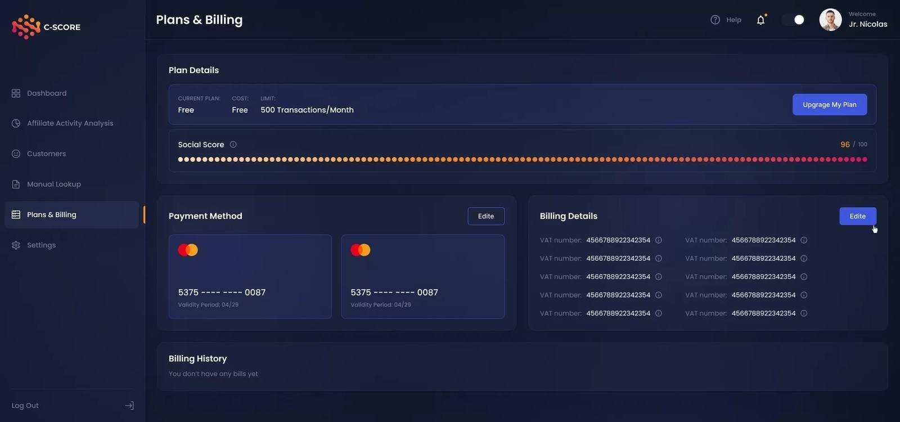Image resolution: width=900 pixels, height=422 pixels.
Task: Click the Mastercard logo on first card
Action: coord(188,250)
